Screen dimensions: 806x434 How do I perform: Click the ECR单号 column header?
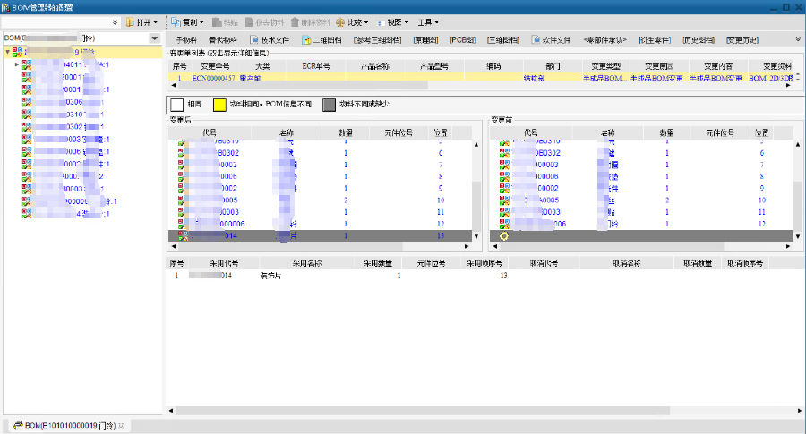(315, 66)
